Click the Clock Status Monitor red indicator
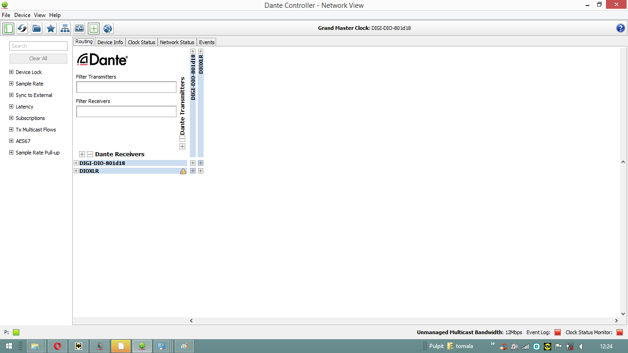 click(x=620, y=332)
